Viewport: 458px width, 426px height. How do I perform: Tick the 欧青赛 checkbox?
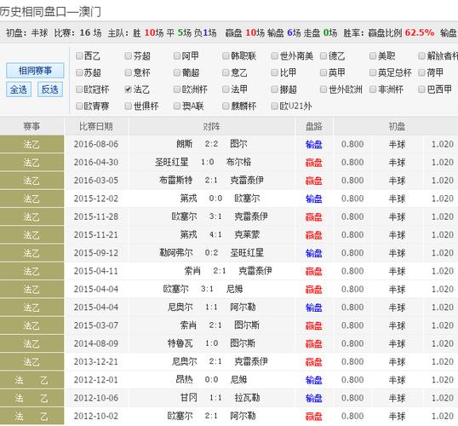(79, 106)
